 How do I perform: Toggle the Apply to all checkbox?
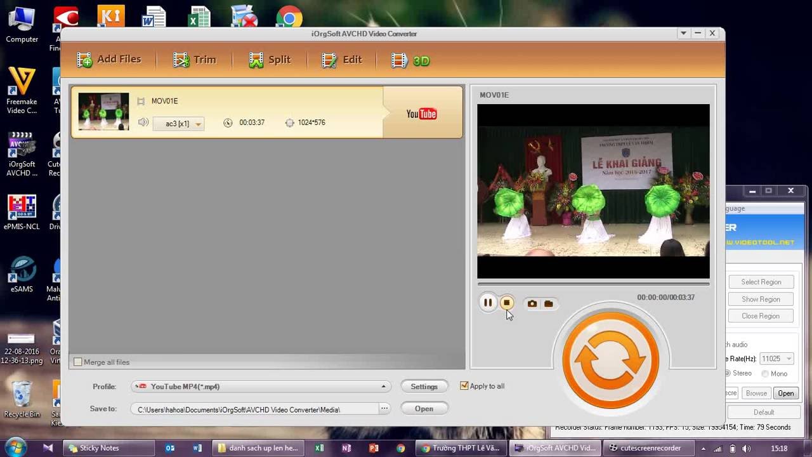[464, 385]
